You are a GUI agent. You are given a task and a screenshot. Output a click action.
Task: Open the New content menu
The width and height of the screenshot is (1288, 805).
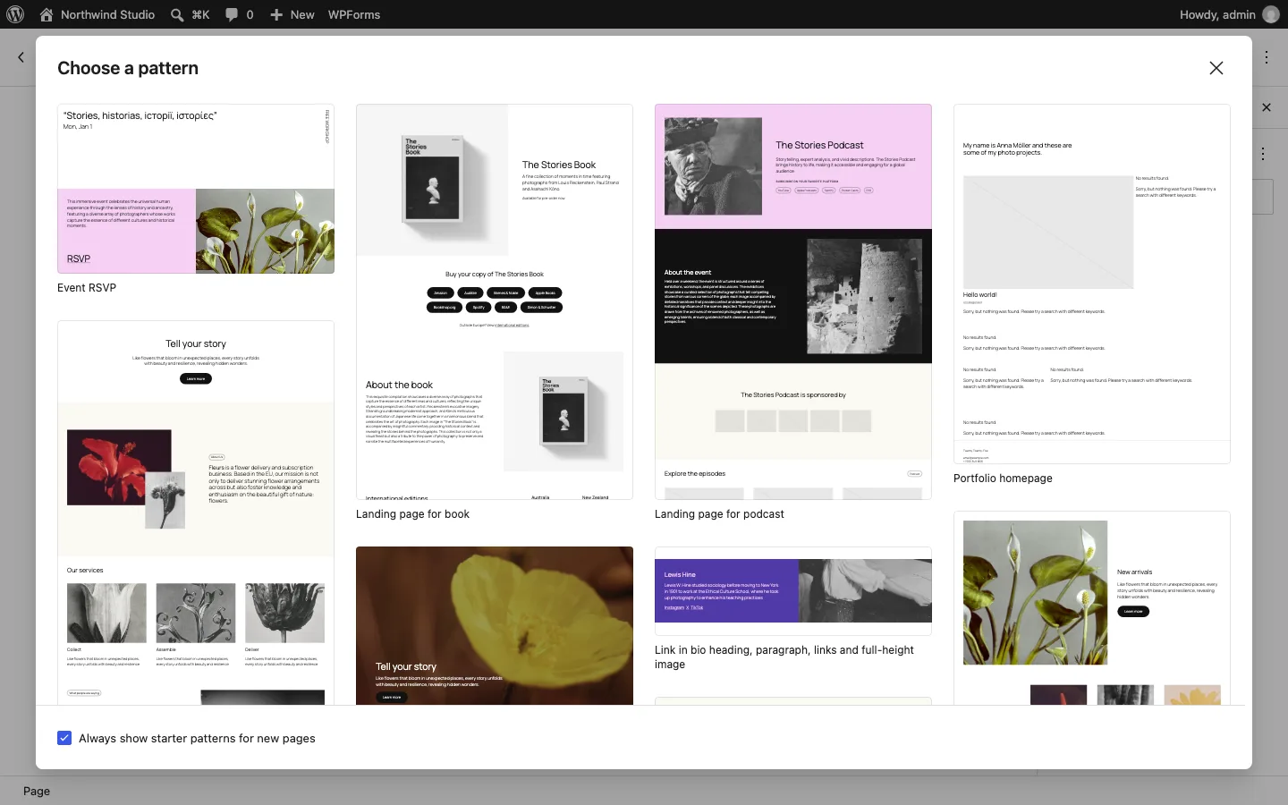[292, 14]
